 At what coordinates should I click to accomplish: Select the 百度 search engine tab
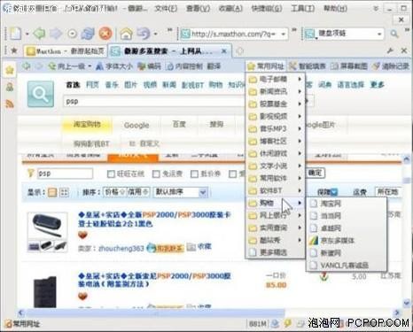tap(179, 125)
